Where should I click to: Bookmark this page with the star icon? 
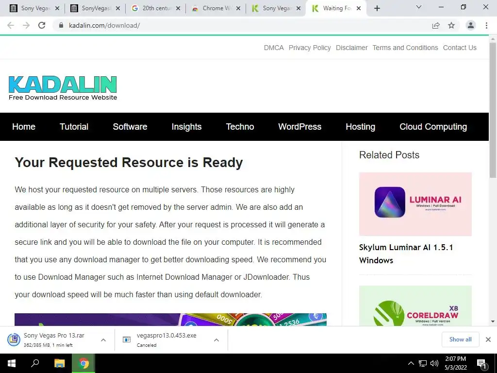pyautogui.click(x=451, y=25)
